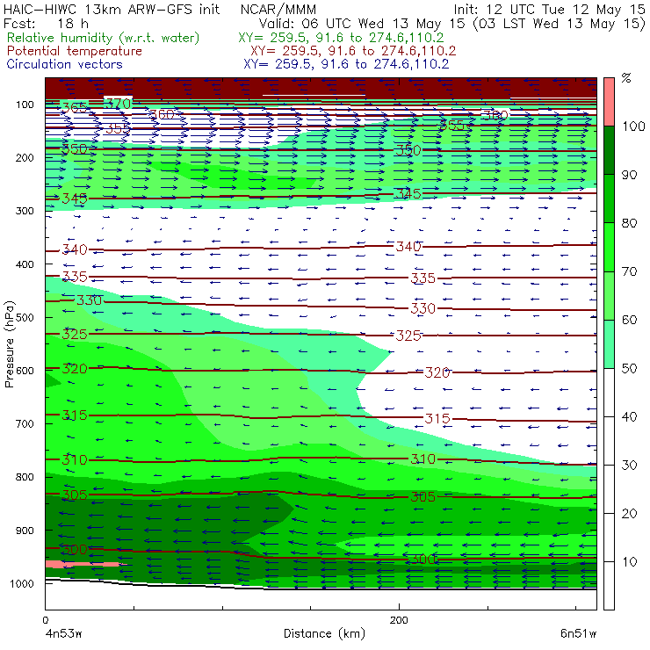Screen dimensions: 650x650
Task: Click the colorbar "90" value label
Action: (629, 175)
